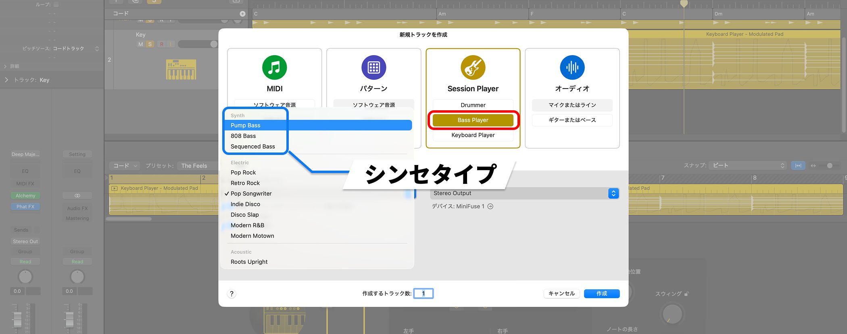847x334 pixels.
Task: Pick the Audio waveform icon
Action: tap(572, 68)
